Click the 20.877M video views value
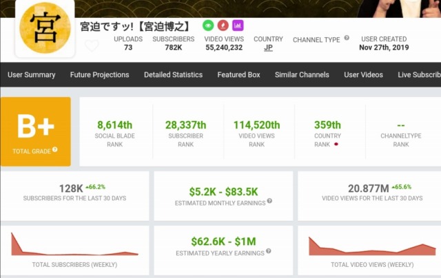This screenshot has width=441, height=278. 369,189
